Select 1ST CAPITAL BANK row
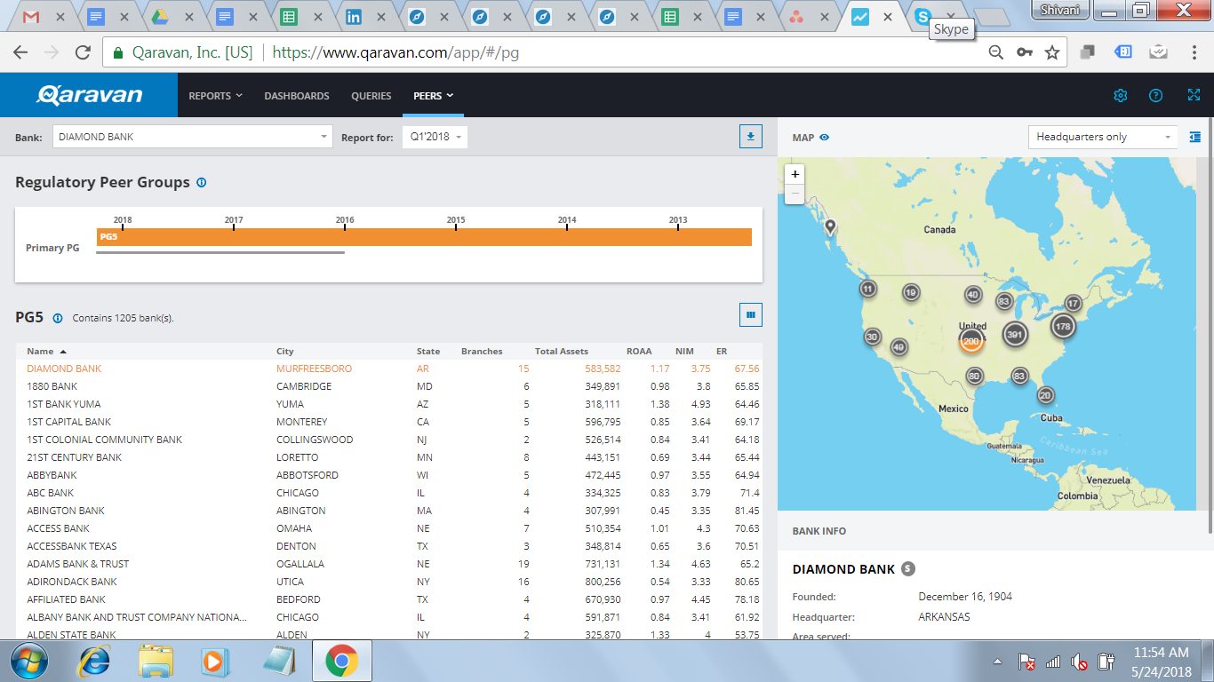This screenshot has height=682, width=1214. pos(69,422)
